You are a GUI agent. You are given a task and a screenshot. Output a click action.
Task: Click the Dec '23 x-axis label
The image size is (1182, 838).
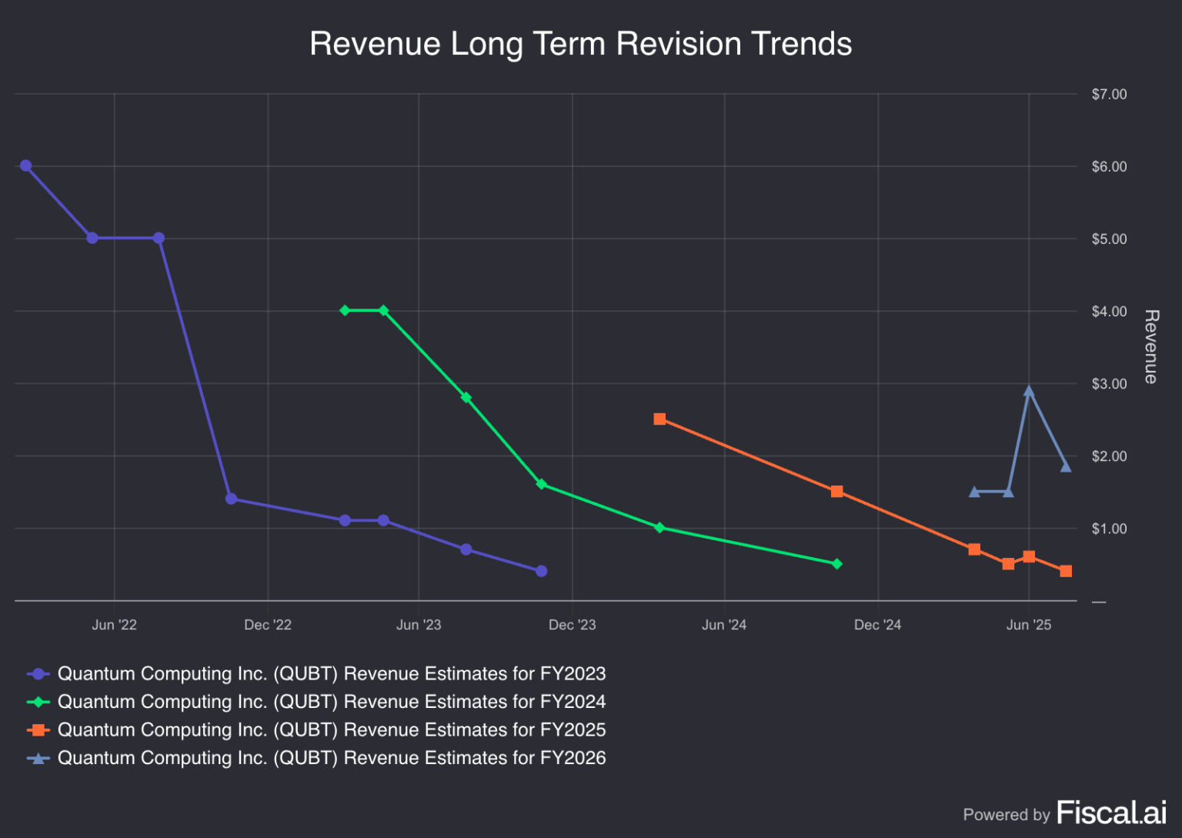[x=572, y=625]
